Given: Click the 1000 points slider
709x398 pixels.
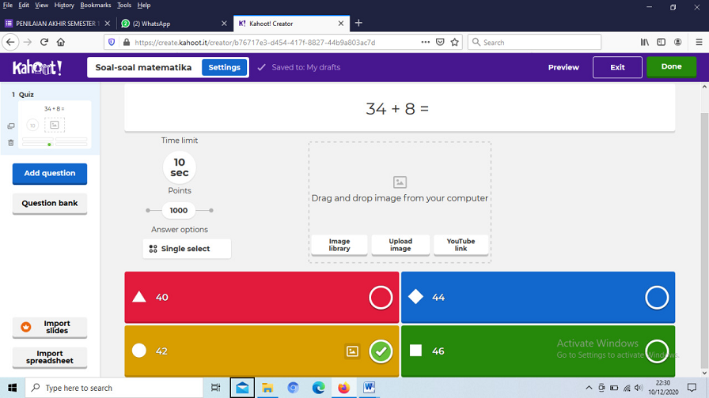Looking at the screenshot, I should coord(179,211).
